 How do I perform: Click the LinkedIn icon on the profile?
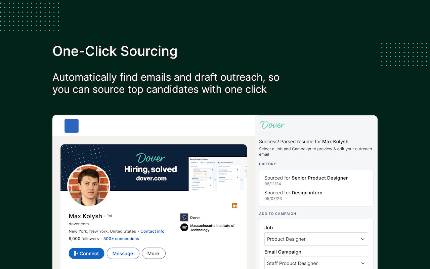234,205
